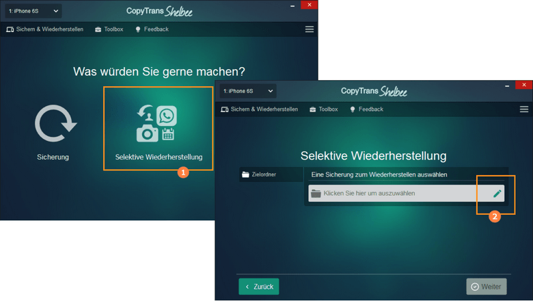
Task: Open Toolbox menu in back window
Action: pyautogui.click(x=109, y=29)
